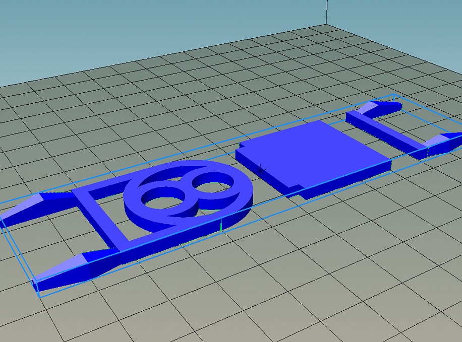Viewport: 462px width, 342px height.
Task: Click inside the lower-left round hole of the emblem
Action: pos(162,203)
